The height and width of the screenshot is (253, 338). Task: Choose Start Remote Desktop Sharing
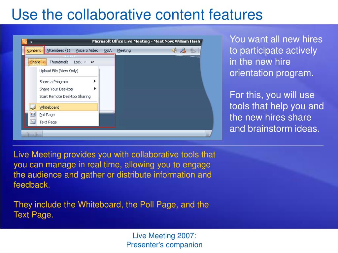[x=65, y=96]
